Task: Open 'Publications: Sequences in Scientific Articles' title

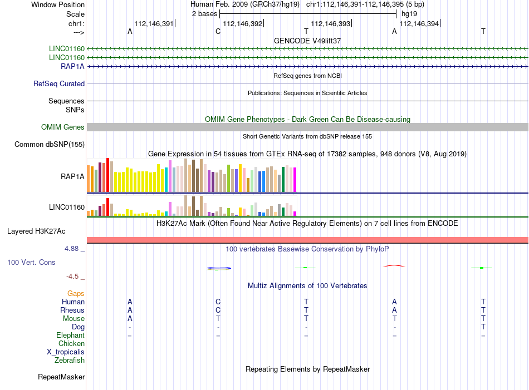Action: [x=307, y=93]
